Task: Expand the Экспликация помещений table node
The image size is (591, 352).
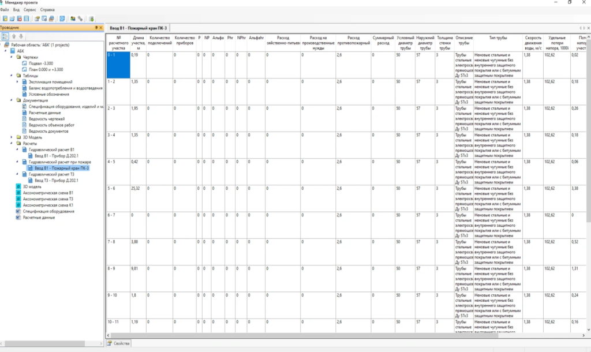Action: pyautogui.click(x=18, y=81)
